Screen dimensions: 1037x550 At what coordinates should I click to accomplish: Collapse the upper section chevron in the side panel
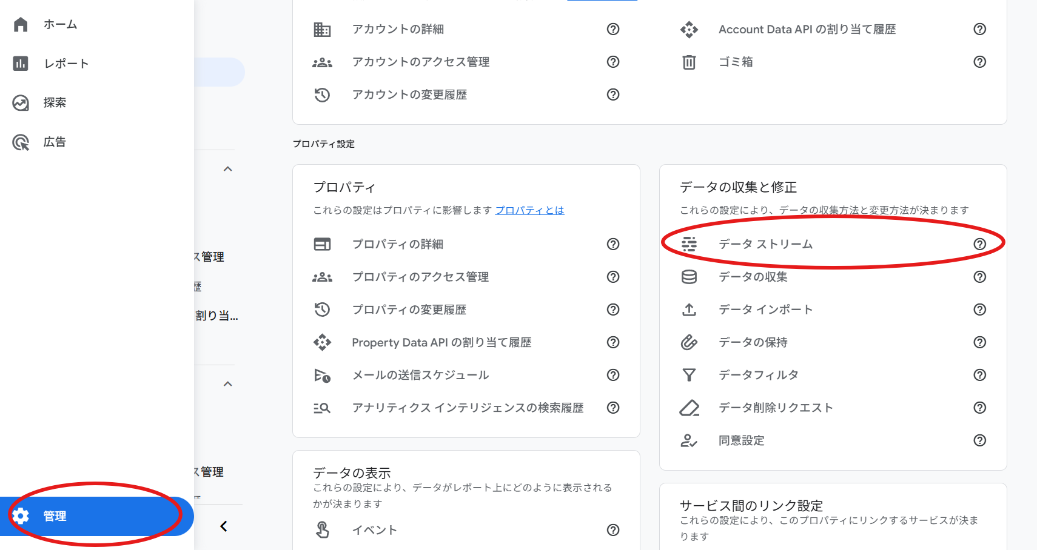[228, 169]
